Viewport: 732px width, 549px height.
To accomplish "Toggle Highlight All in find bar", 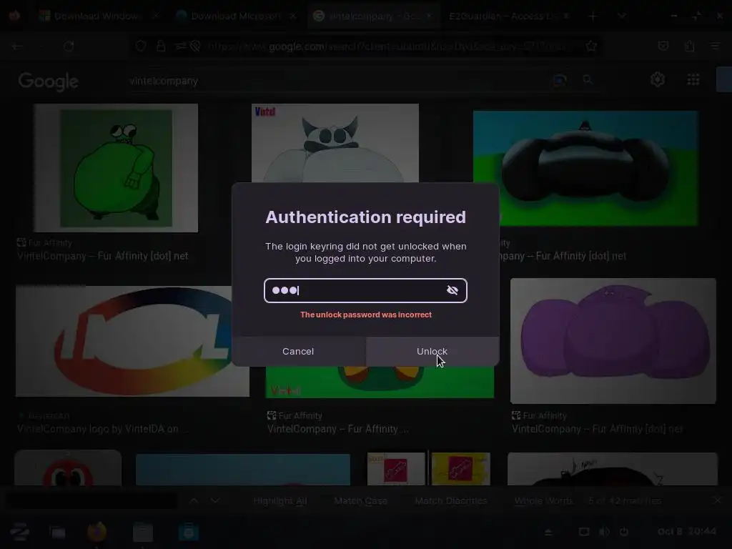I will click(280, 501).
